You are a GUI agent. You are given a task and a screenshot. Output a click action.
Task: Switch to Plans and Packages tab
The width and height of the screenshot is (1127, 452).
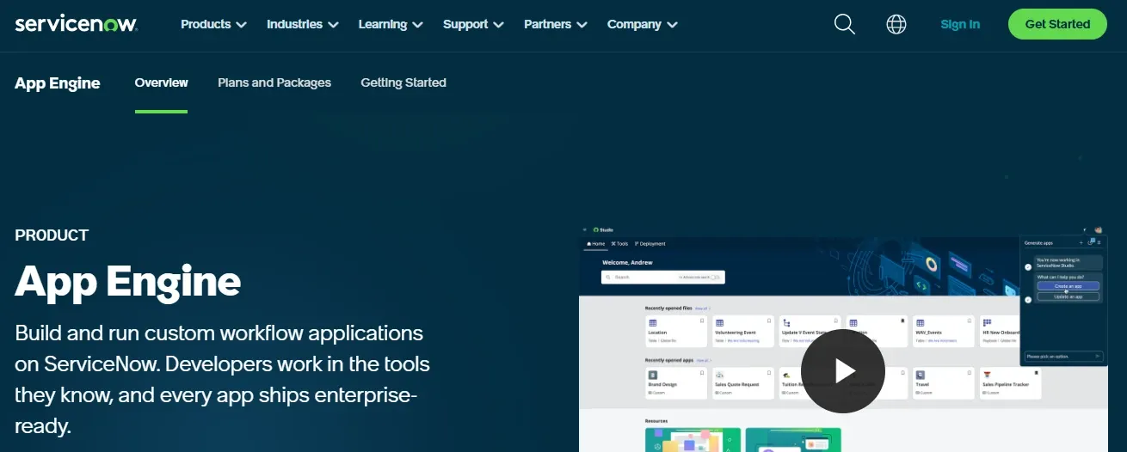274,82
